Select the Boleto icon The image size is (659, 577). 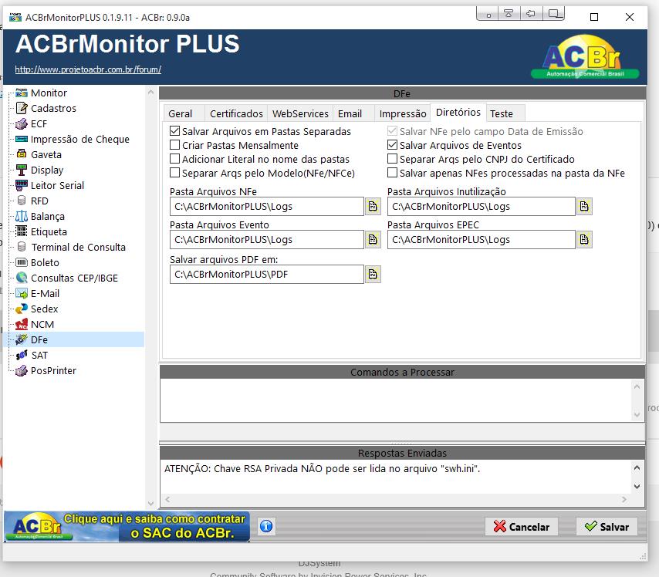(22, 262)
